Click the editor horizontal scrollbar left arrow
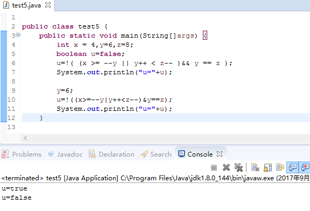The image size is (310, 211). click(25, 138)
